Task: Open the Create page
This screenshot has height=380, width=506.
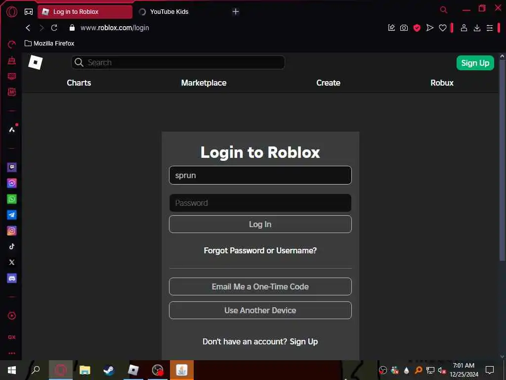Action: coord(328,83)
